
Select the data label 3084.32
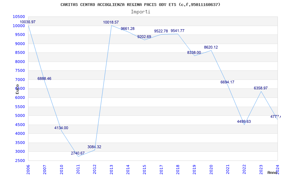point(94,147)
